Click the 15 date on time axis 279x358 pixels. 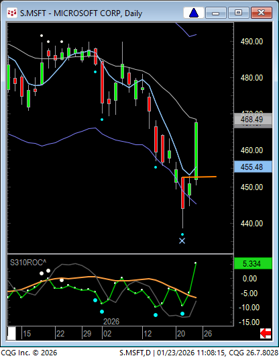pos(27,334)
